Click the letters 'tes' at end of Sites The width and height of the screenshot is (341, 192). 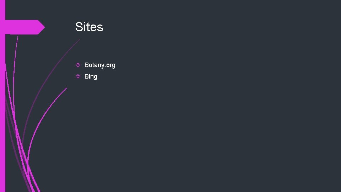coord(95,27)
